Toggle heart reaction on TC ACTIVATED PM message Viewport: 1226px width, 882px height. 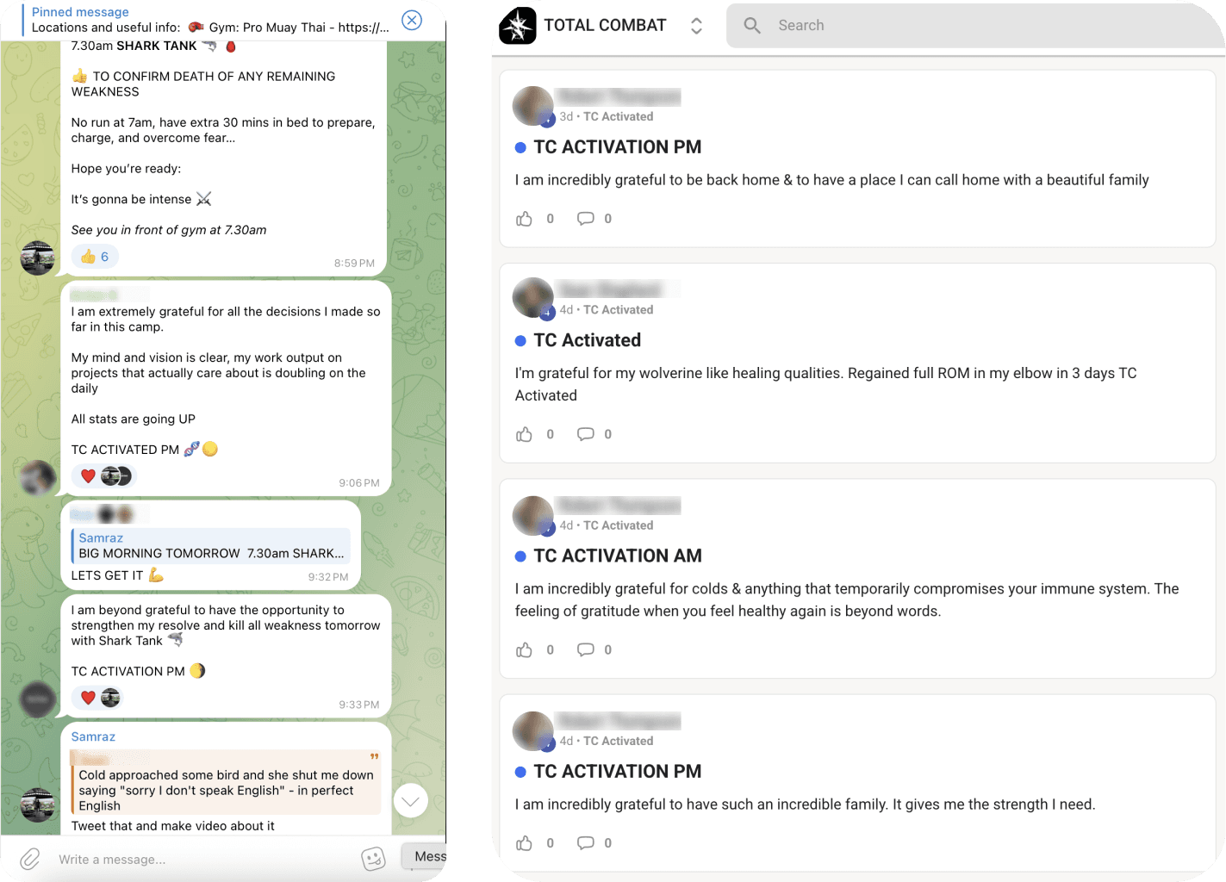[x=88, y=475]
